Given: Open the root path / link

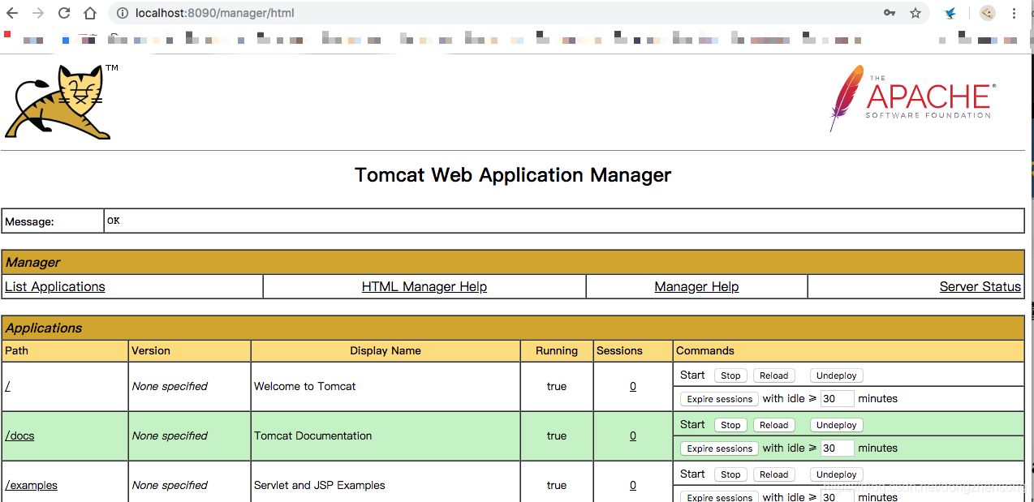Looking at the screenshot, I should [7, 386].
